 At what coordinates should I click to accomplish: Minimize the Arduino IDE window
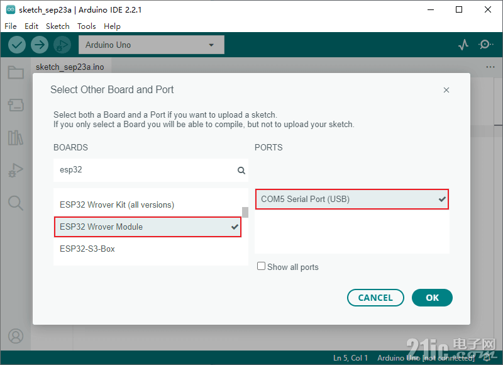click(x=431, y=9)
